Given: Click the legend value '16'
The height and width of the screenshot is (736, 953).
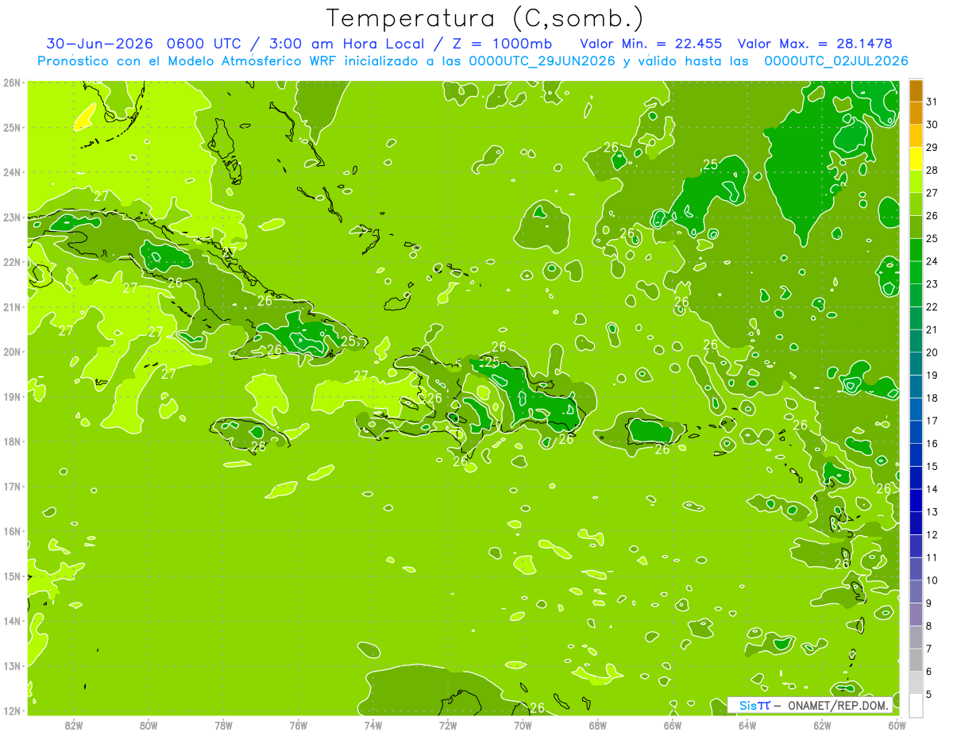Looking at the screenshot, I should [932, 444].
